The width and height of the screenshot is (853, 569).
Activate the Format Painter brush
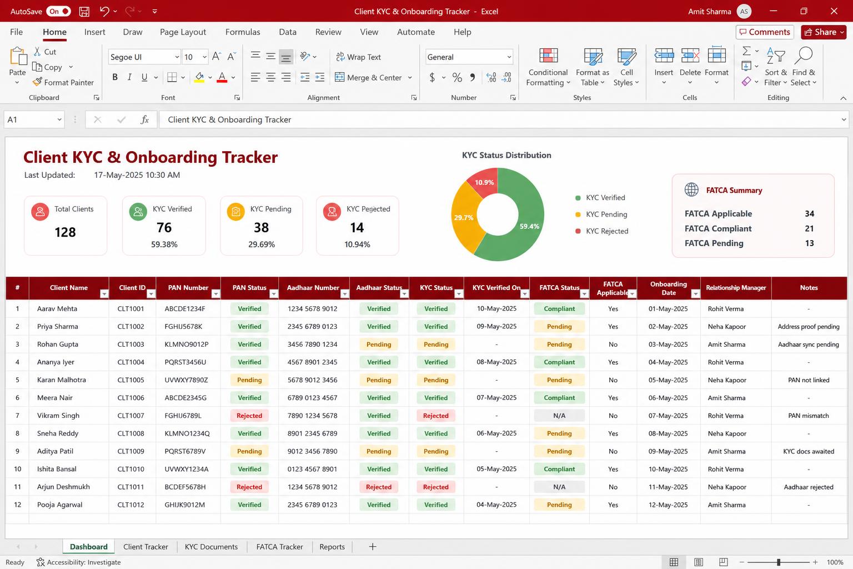tap(38, 82)
